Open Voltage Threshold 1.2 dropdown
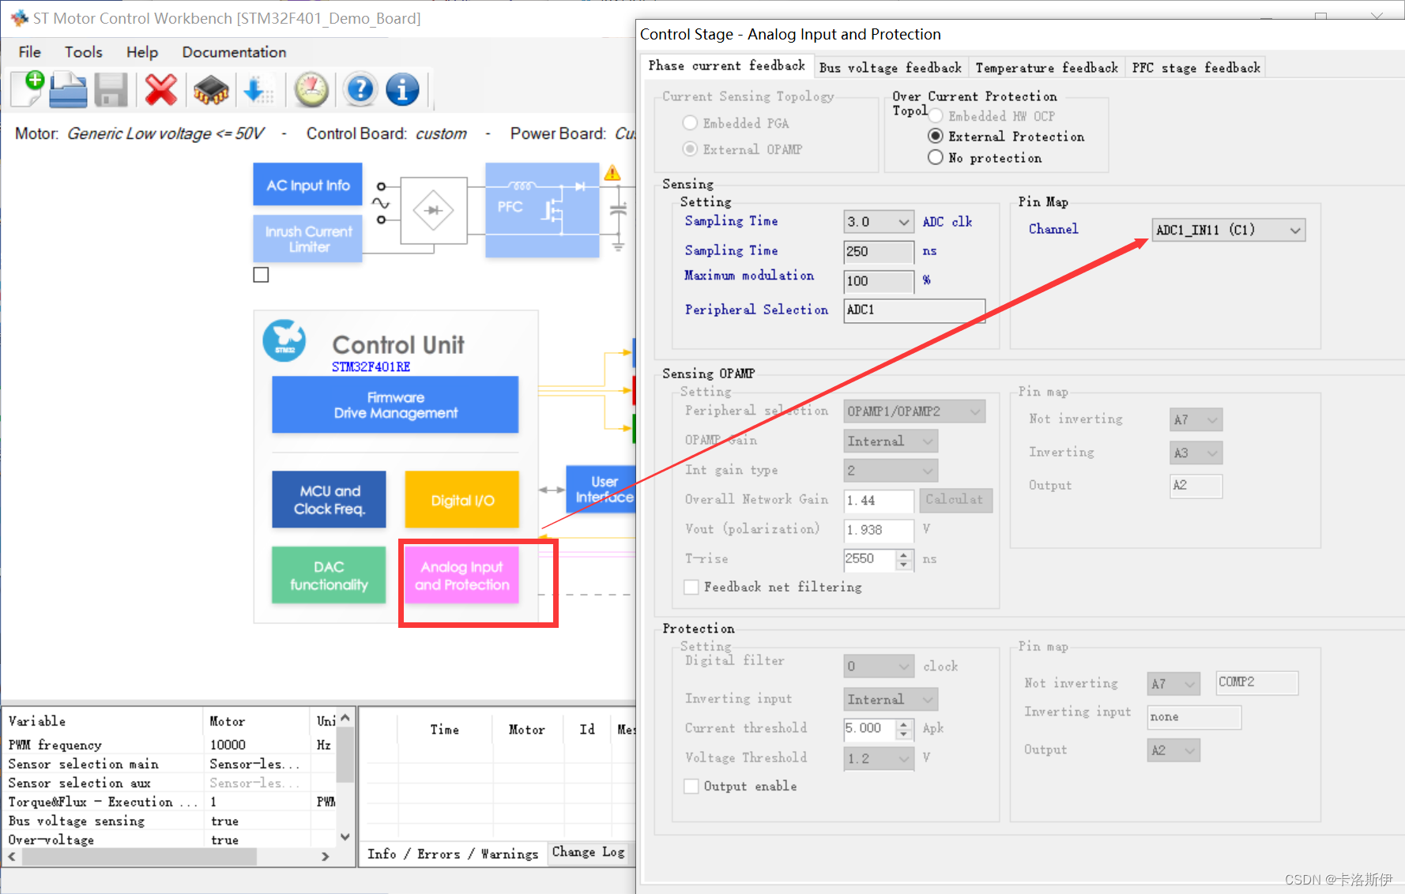The image size is (1405, 894). (879, 758)
